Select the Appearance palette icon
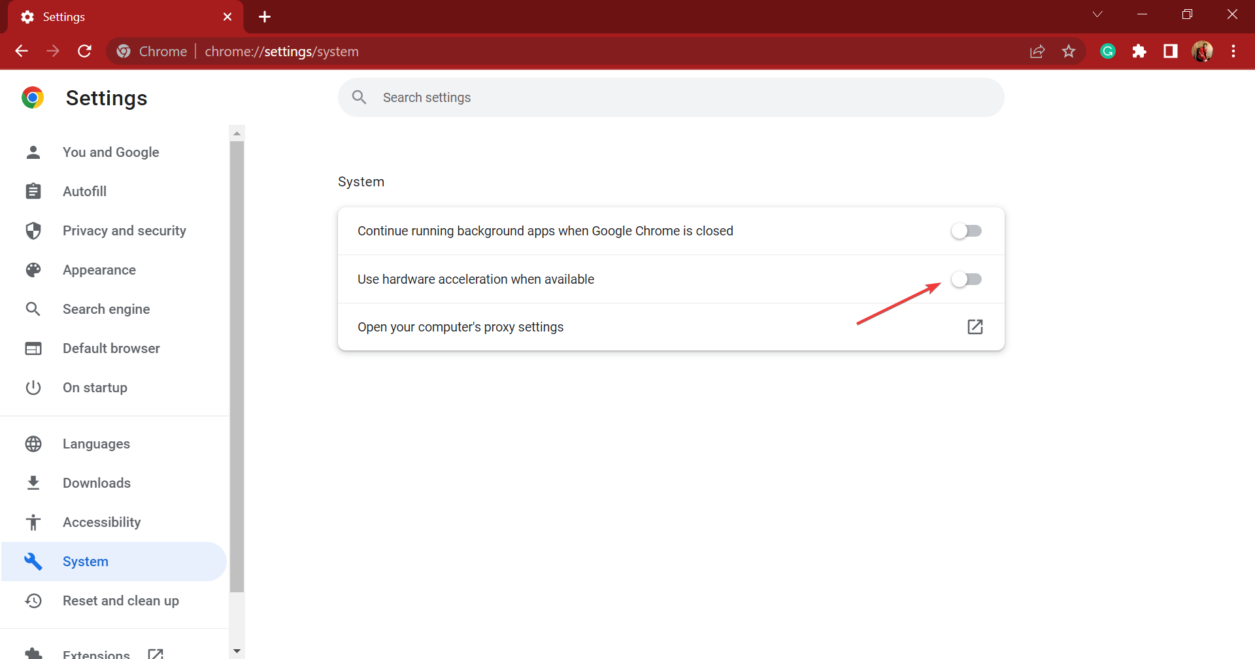Screen dimensions: 1255x659 coord(33,269)
